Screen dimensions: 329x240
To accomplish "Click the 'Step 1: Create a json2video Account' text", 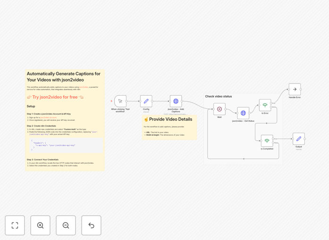I will tap(49, 114).
